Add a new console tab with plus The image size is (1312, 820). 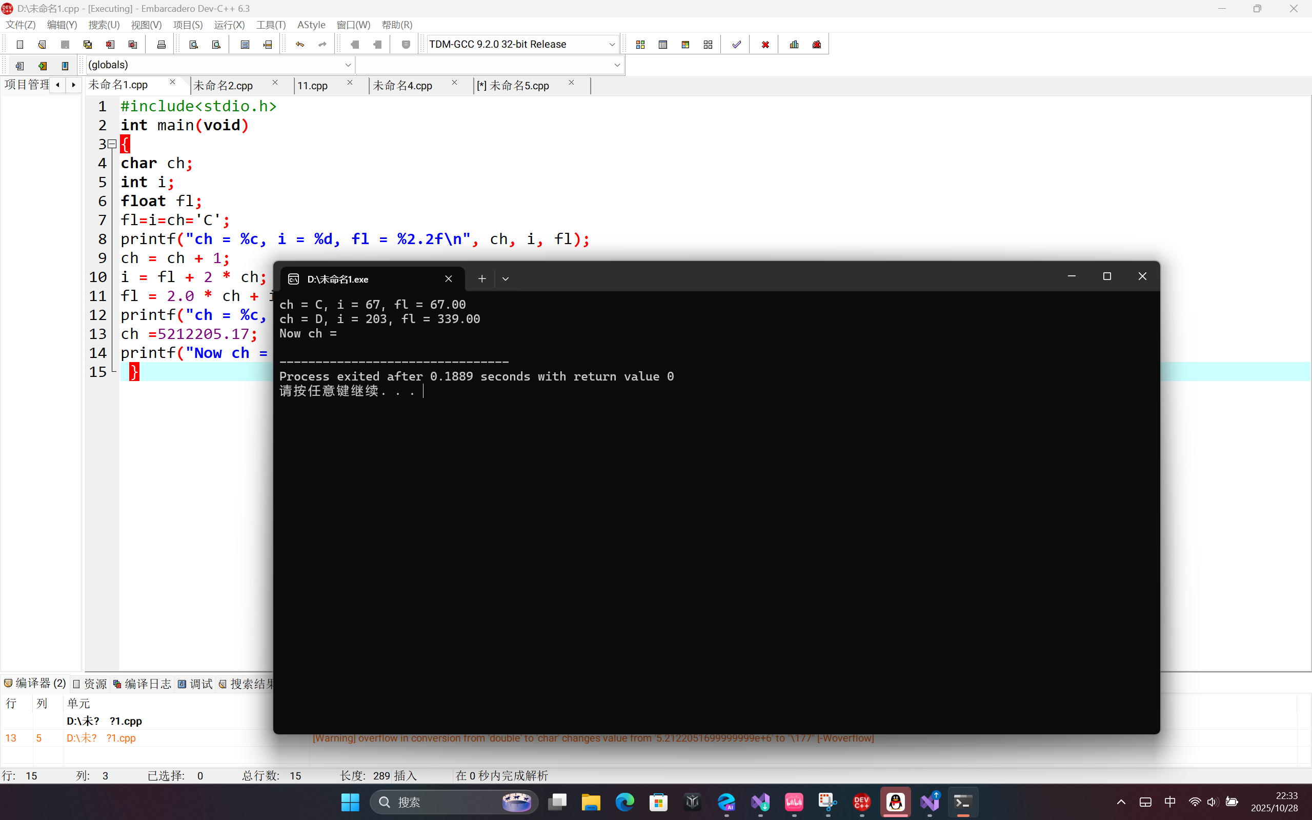pyautogui.click(x=481, y=279)
